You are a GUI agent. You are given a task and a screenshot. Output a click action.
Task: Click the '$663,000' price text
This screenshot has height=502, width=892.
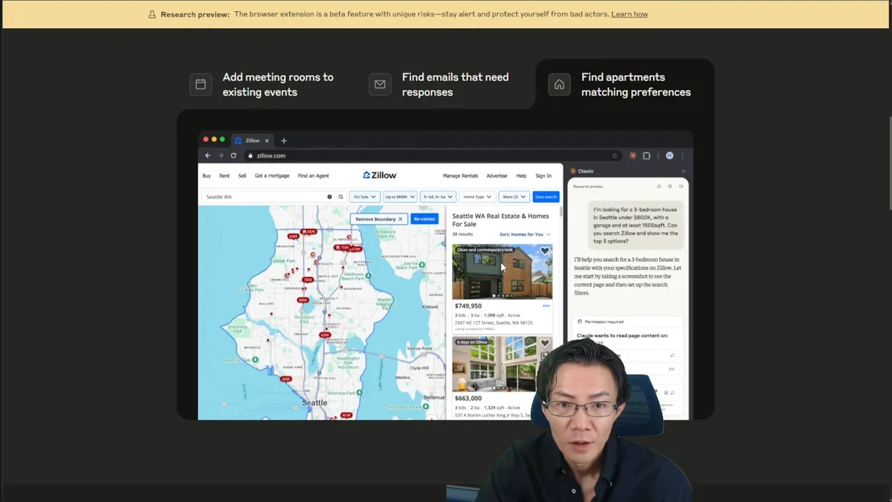[468, 399]
